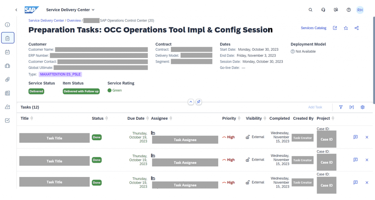Image resolution: width=375 pixels, height=200 pixels.
Task: Open the headset support icon
Action: [x=323, y=10]
